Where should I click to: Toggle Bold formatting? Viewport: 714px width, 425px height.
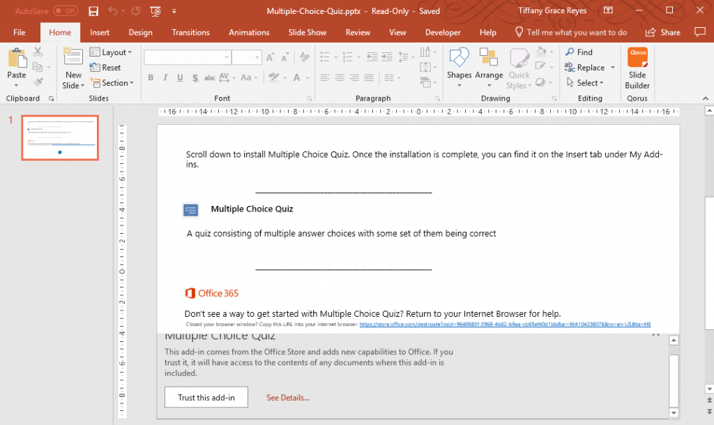click(150, 78)
